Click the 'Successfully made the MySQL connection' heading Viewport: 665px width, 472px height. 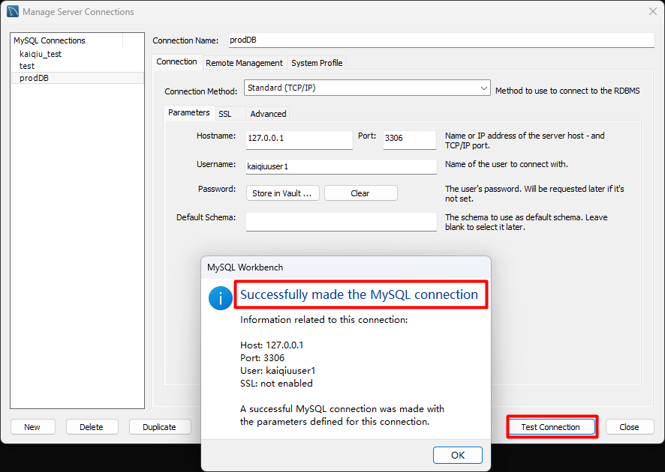point(359,294)
